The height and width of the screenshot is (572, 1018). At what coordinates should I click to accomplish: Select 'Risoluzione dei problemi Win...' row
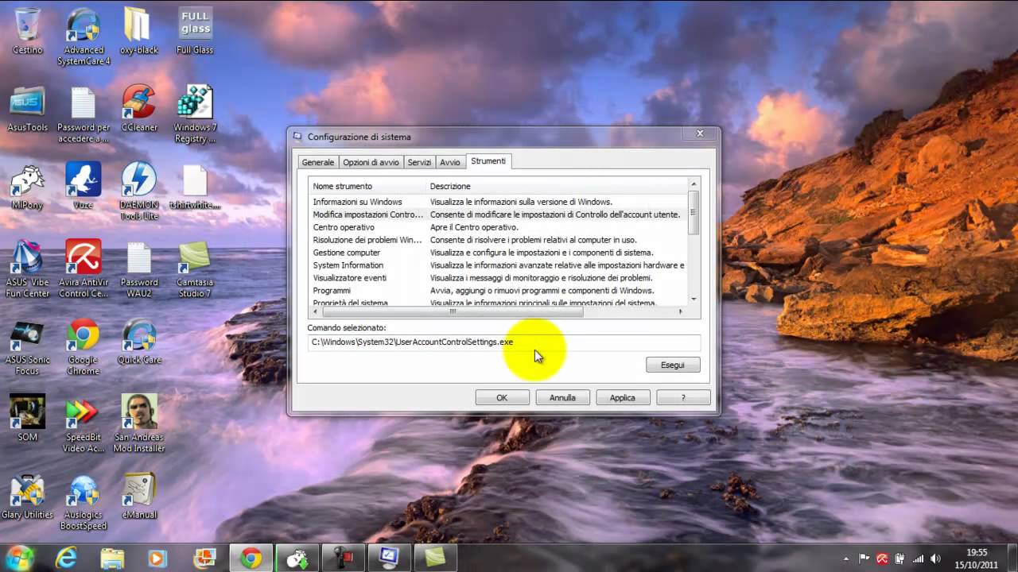point(498,240)
